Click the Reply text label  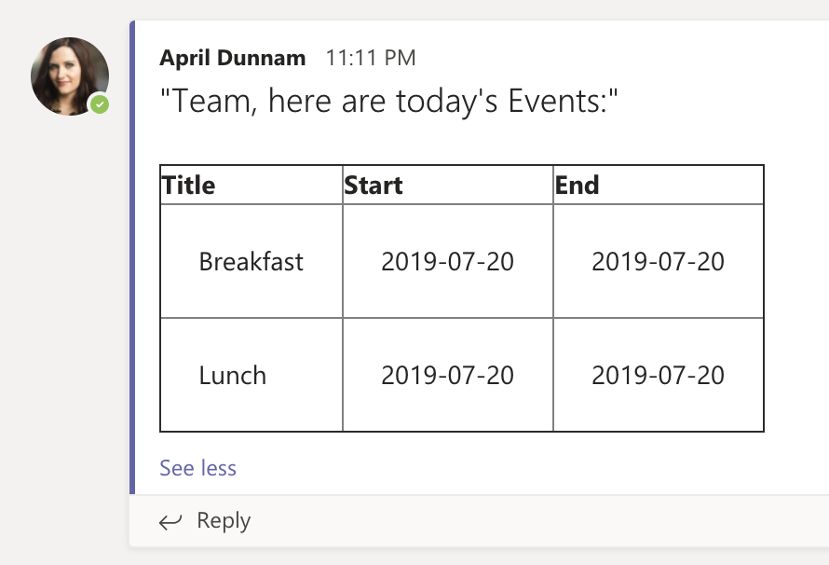point(224,521)
